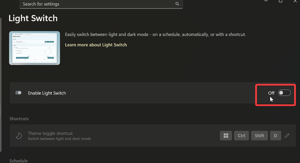Click the Schedule section header
This screenshot has width=300, height=163.
(19, 161)
